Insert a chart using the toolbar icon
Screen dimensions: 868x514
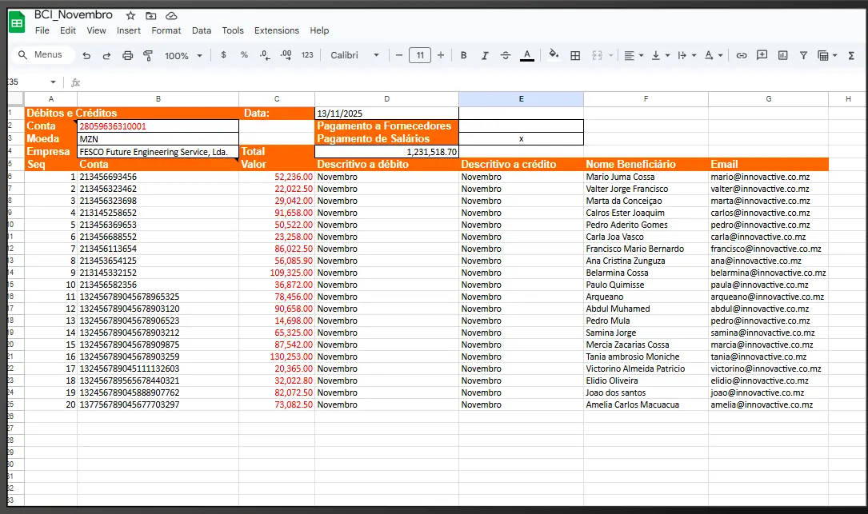click(x=782, y=55)
